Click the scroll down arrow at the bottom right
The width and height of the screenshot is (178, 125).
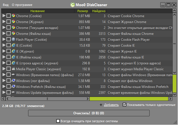[174, 94]
